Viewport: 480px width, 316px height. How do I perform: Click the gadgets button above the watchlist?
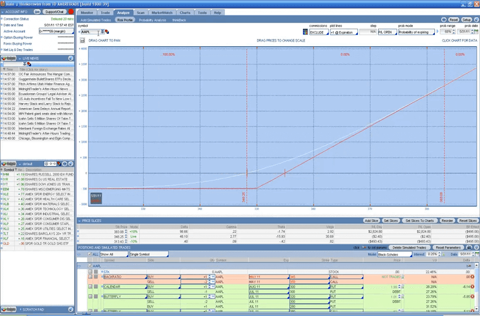[8, 164]
